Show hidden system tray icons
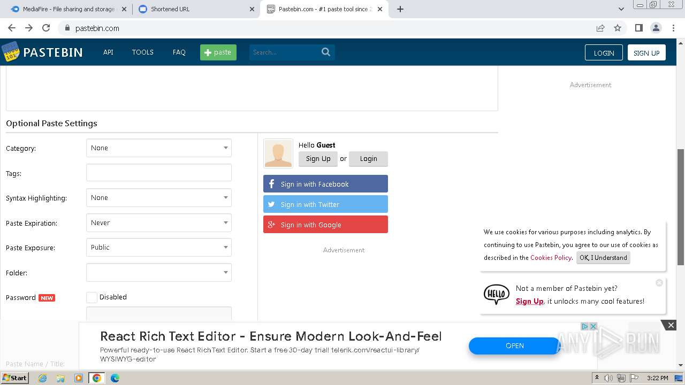Viewport: 685px width, 385px height. point(597,378)
